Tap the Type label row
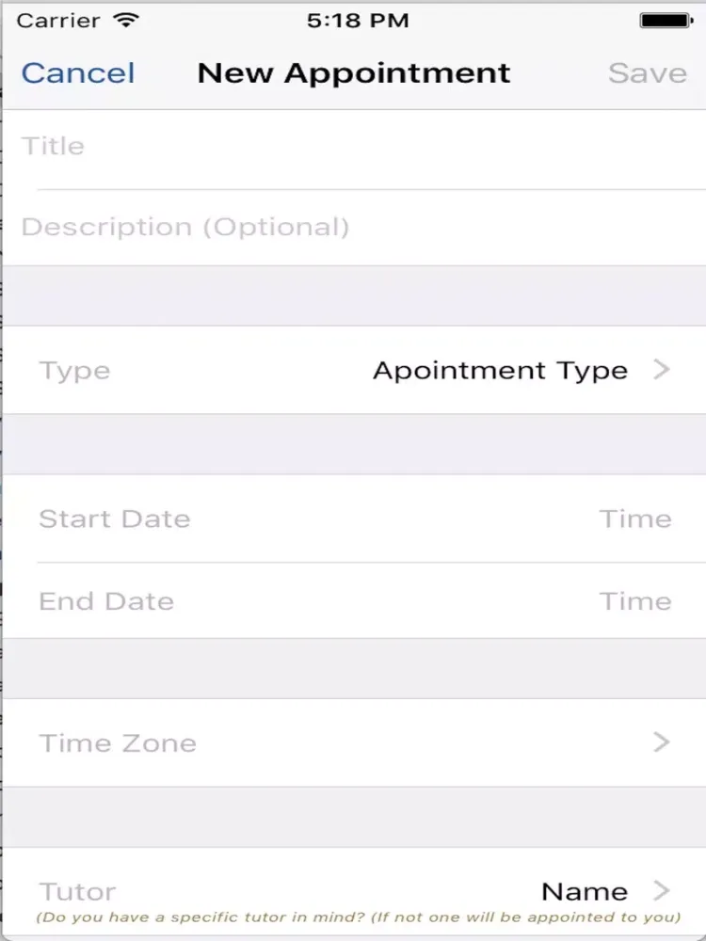The width and height of the screenshot is (706, 941). [x=354, y=370]
